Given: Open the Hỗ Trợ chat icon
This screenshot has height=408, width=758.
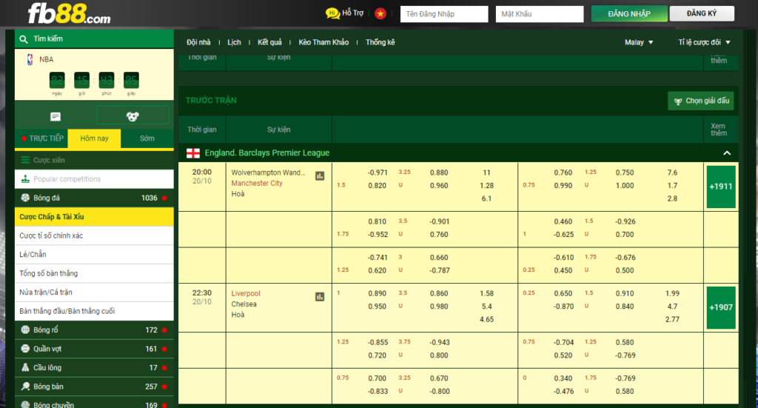Looking at the screenshot, I should (x=332, y=13).
